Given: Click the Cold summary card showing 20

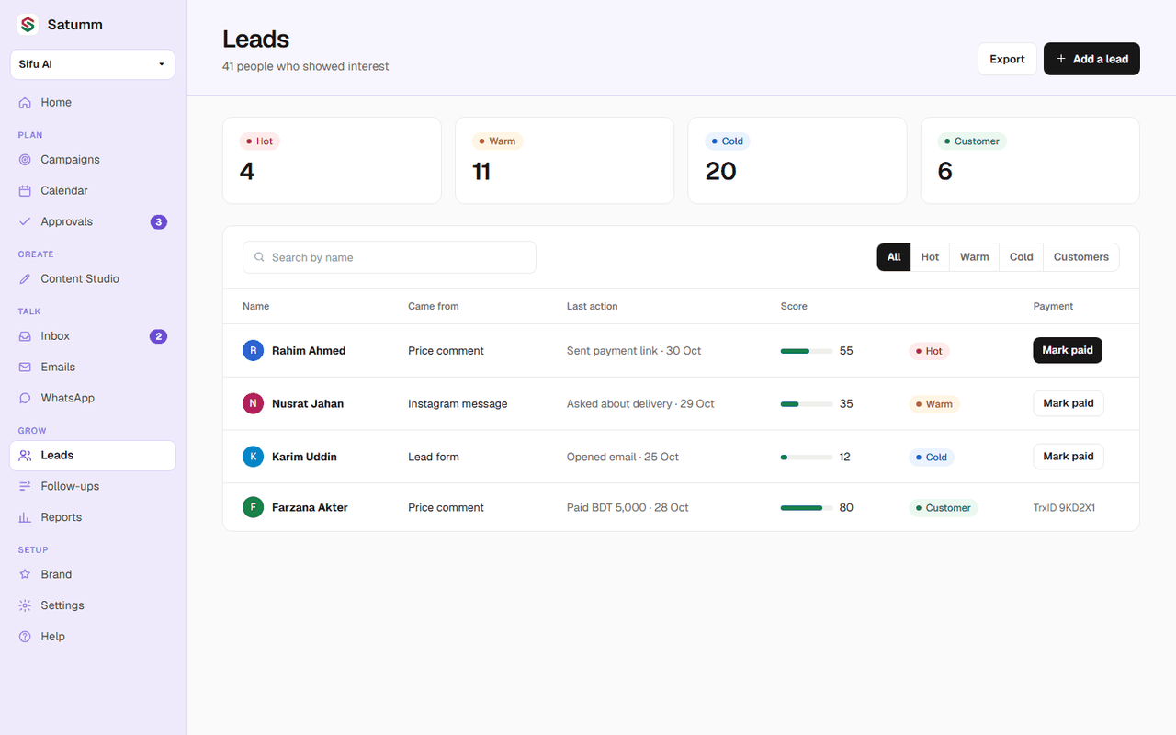Looking at the screenshot, I should (797, 161).
